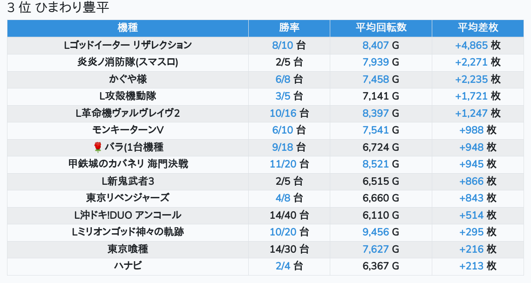Click the 平均回転数 column header

tap(381, 28)
